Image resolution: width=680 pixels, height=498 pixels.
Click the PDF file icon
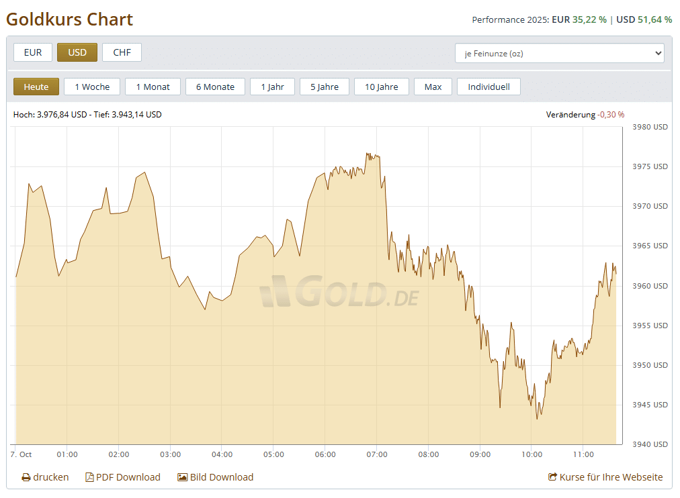(89, 478)
